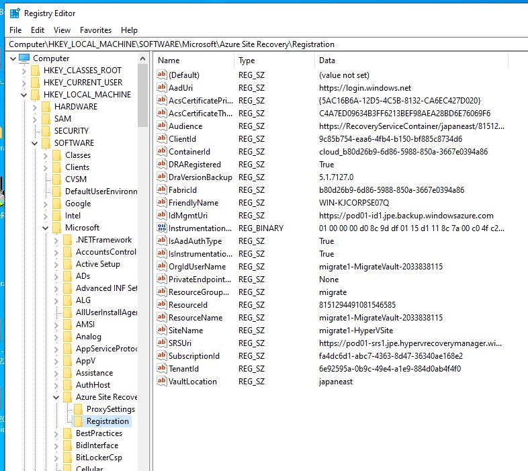Open the View menu
This screenshot has height=471, width=528.
pos(62,30)
